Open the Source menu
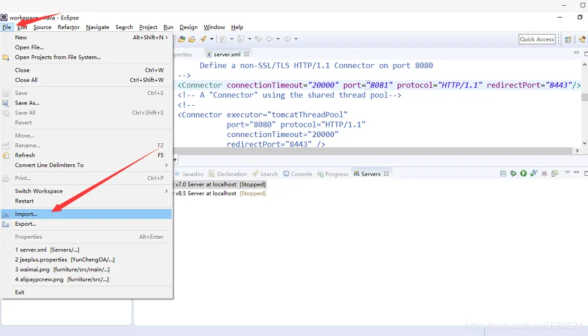The height and width of the screenshot is (336, 588). (x=43, y=27)
